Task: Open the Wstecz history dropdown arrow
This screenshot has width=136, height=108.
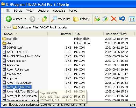Action: click(25, 19)
